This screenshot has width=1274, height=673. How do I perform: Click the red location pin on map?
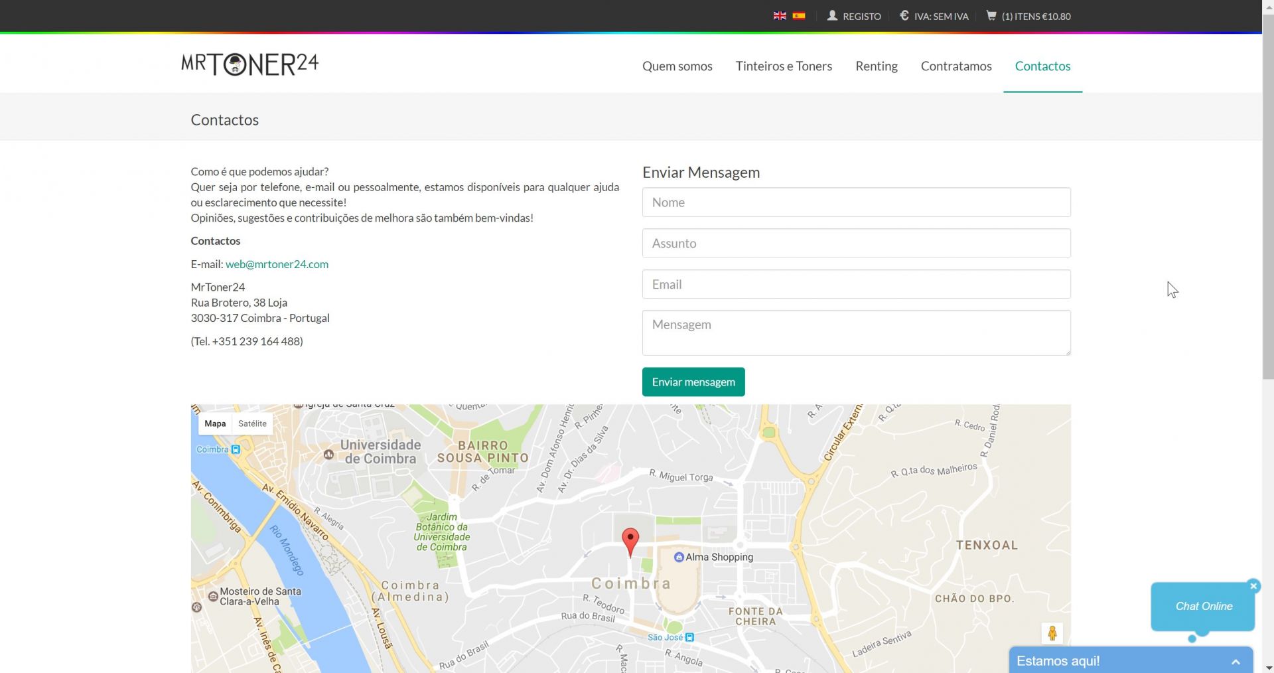click(630, 540)
